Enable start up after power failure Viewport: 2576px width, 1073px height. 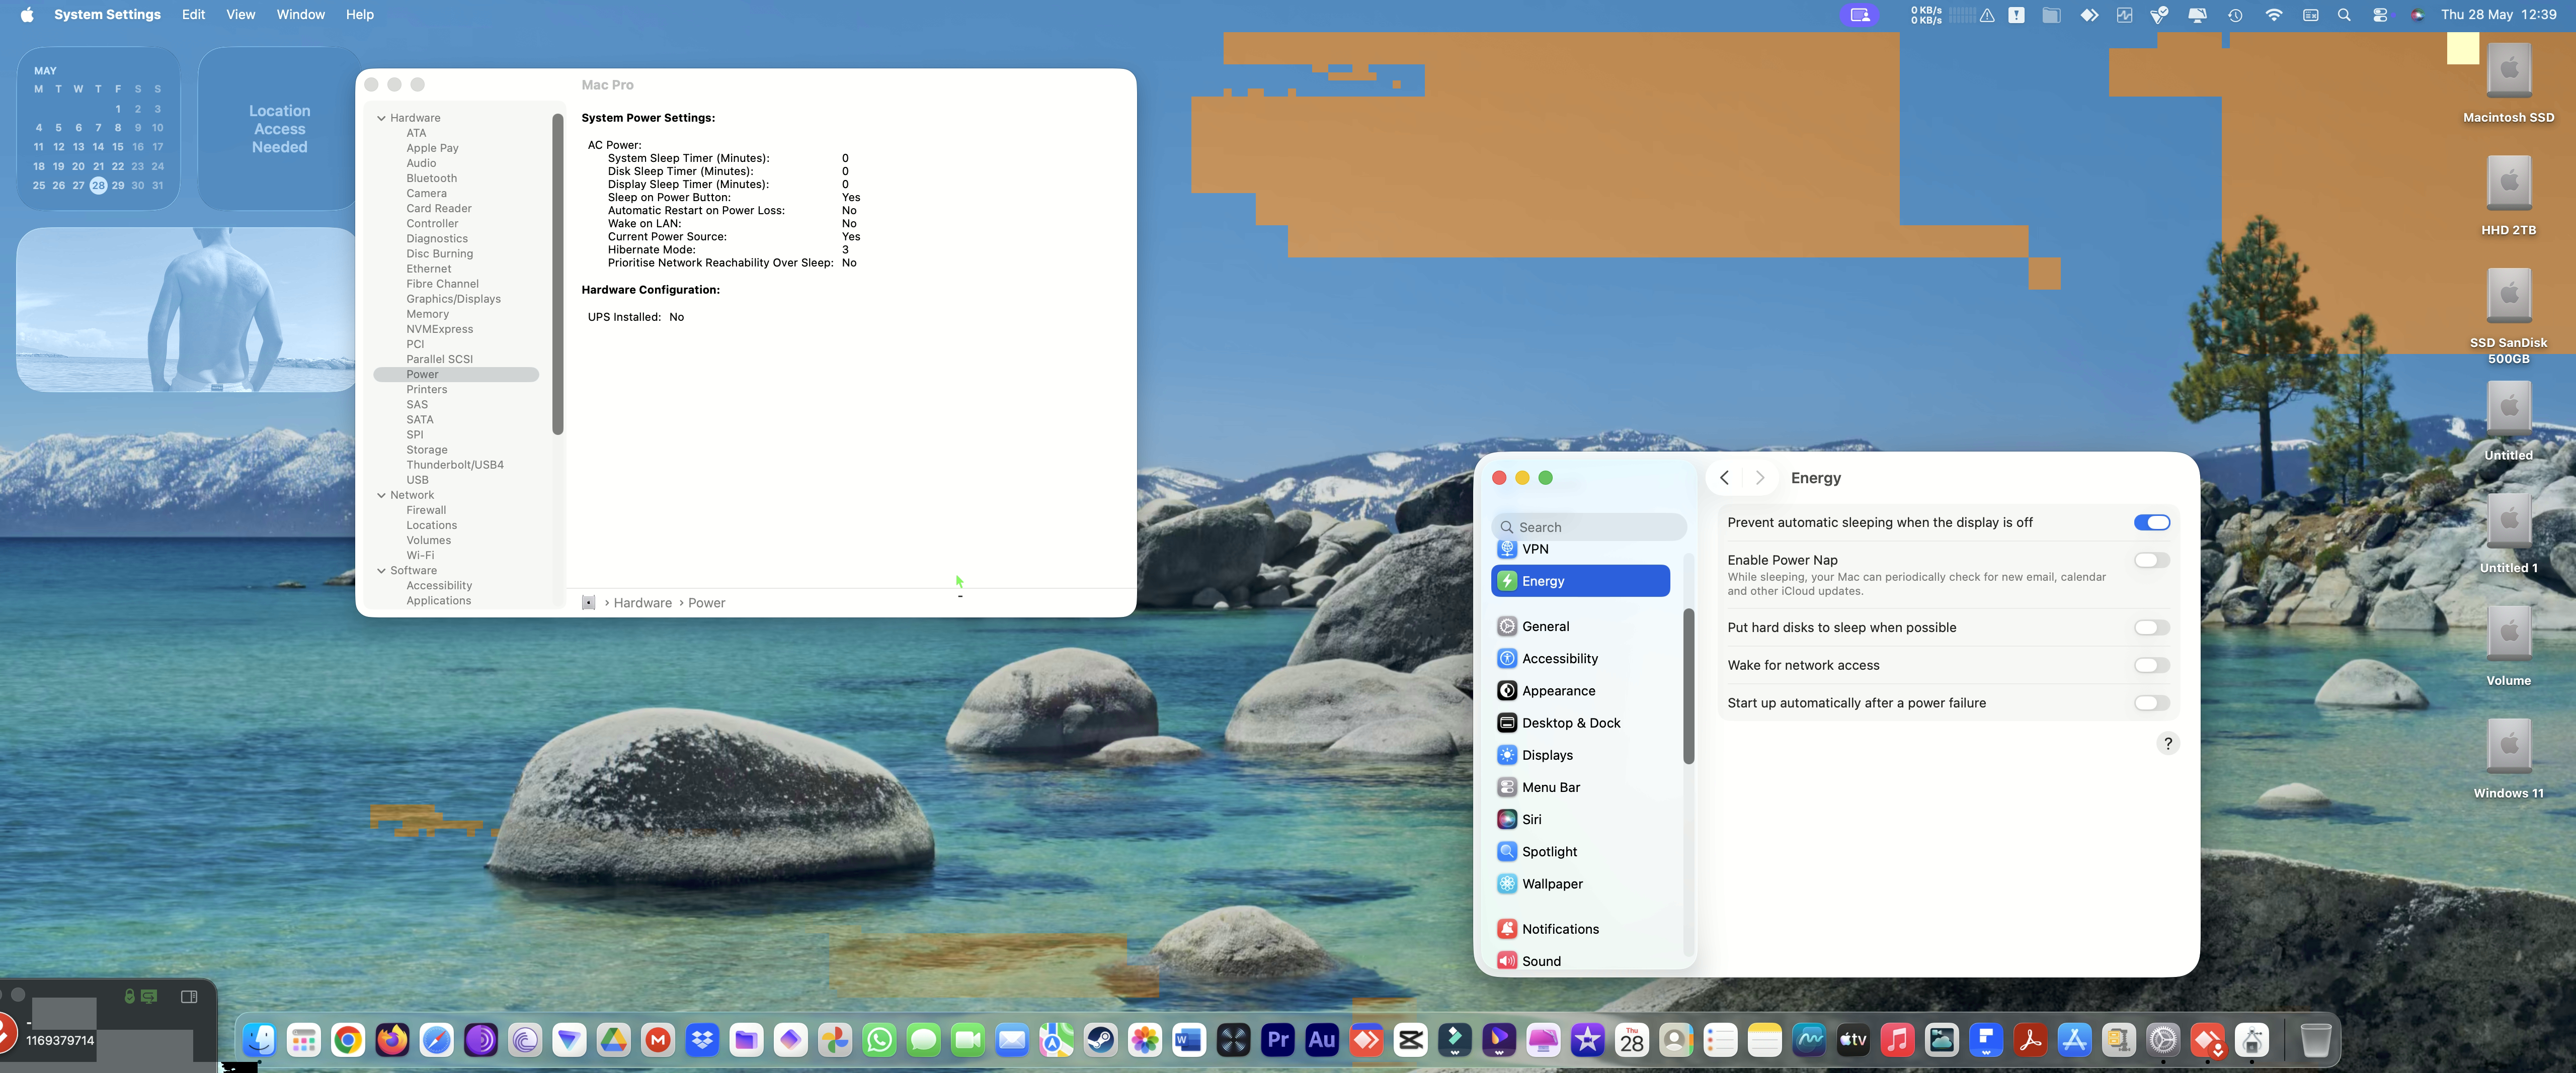(2152, 703)
